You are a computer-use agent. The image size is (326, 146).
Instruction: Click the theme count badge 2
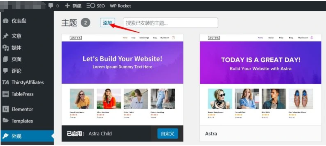(85, 23)
